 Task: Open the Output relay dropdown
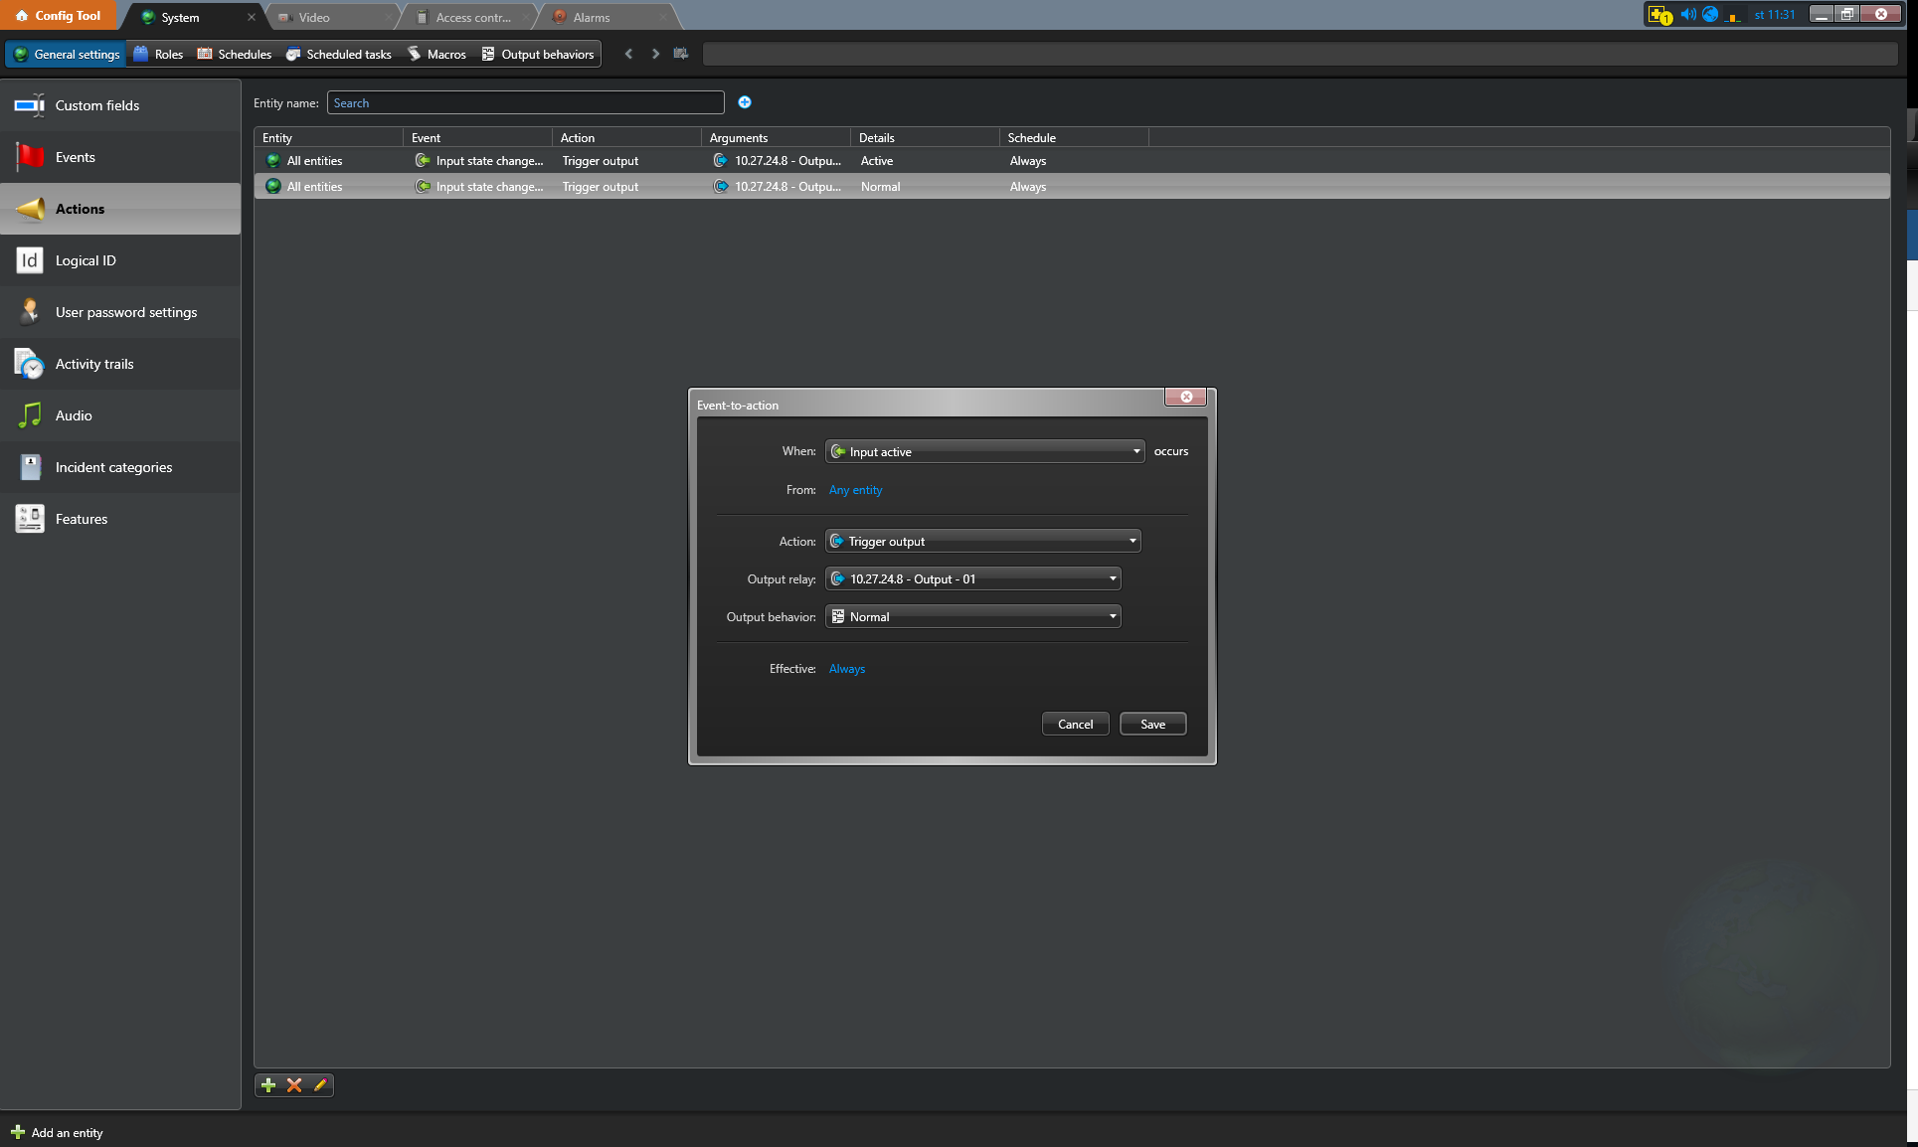(972, 579)
